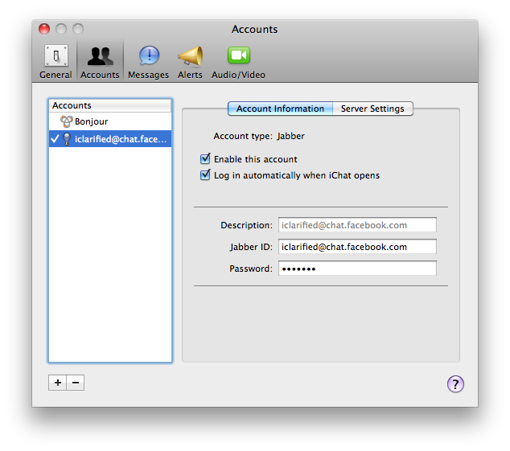Screen dimensions: 510x451
Task: Click the Bonjour account icon
Action: (66, 121)
